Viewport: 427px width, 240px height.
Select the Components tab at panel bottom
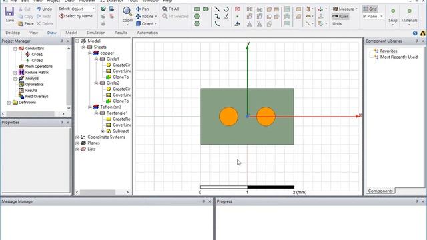click(380, 191)
